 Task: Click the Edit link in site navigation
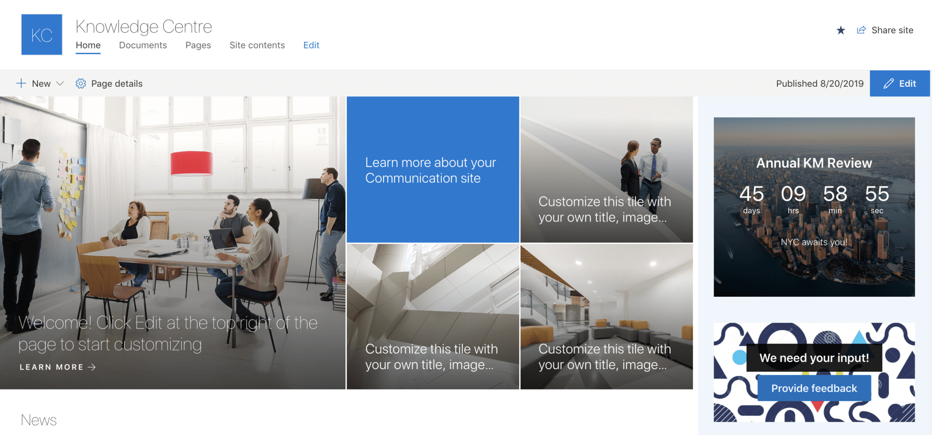click(x=311, y=45)
